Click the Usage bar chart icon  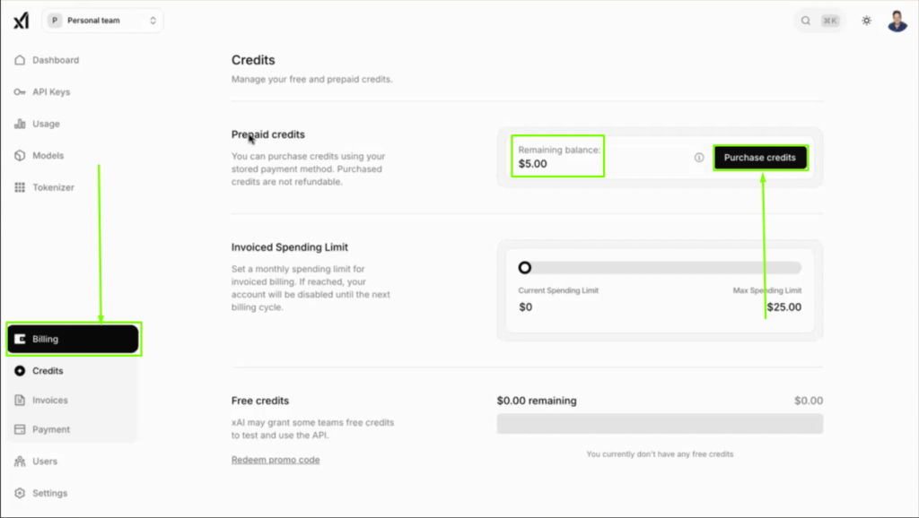(20, 124)
